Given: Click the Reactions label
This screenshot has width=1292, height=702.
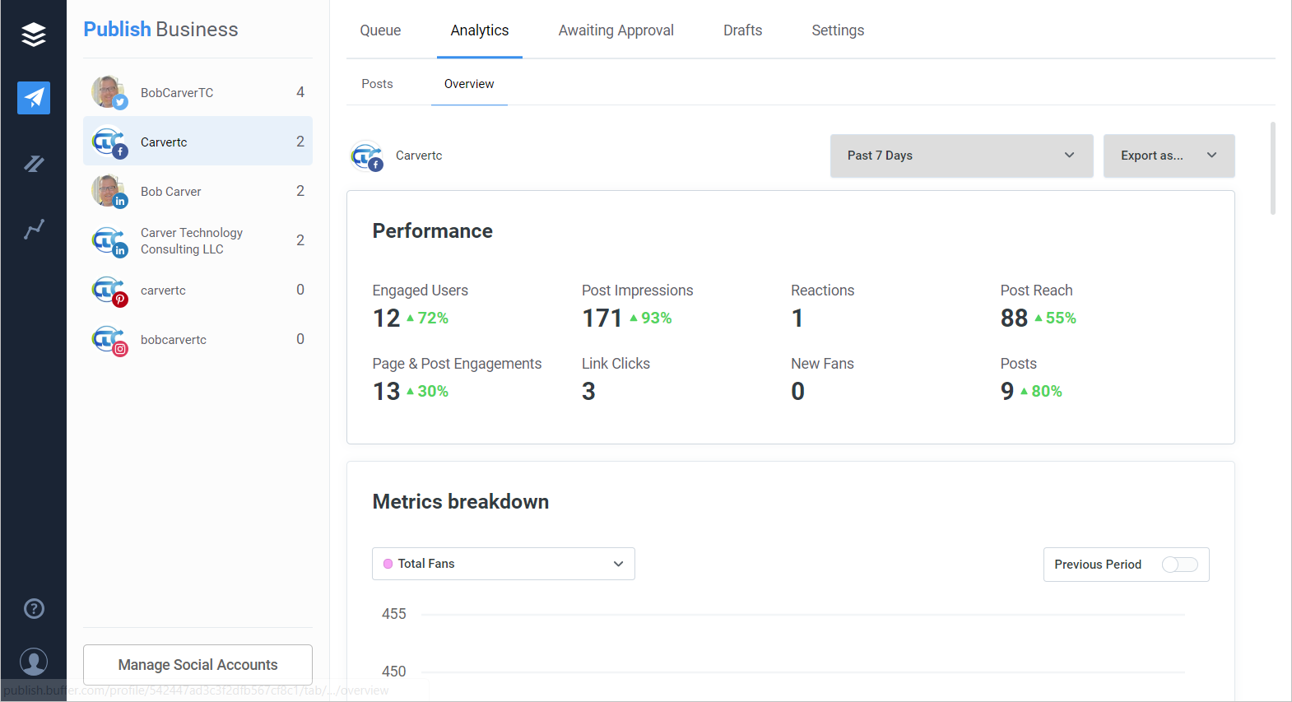Looking at the screenshot, I should coord(822,291).
